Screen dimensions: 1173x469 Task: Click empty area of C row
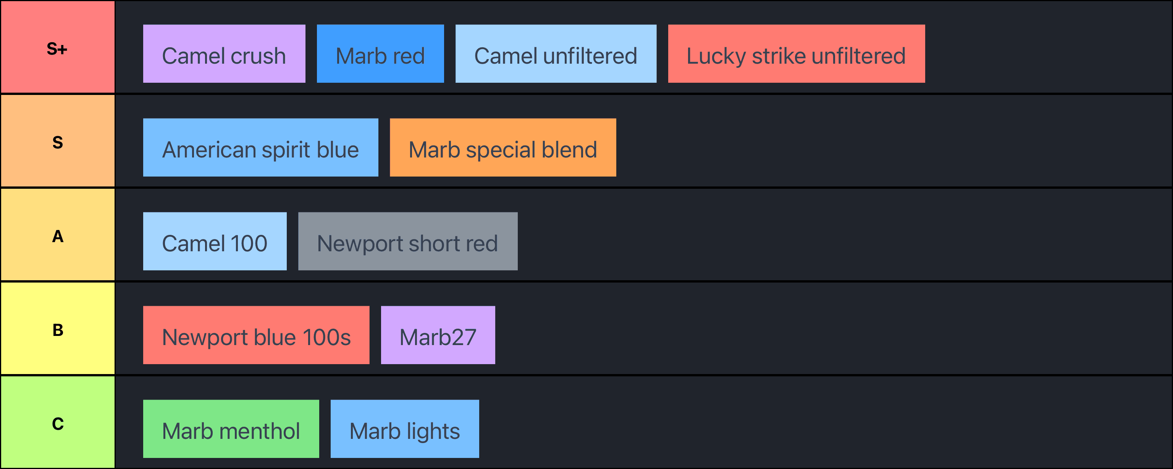point(820,422)
